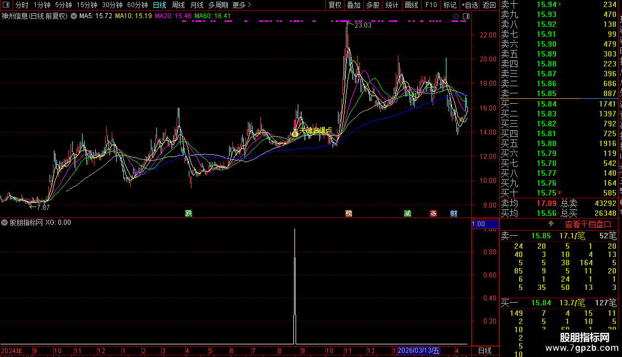The width and height of the screenshot is (622, 357).
Task: Toggle 叠加 overlay button
Action: tap(353, 5)
